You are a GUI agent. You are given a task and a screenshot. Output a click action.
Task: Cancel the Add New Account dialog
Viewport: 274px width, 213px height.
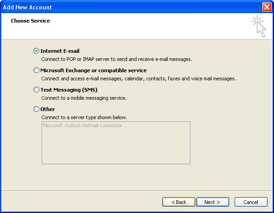coord(251,202)
